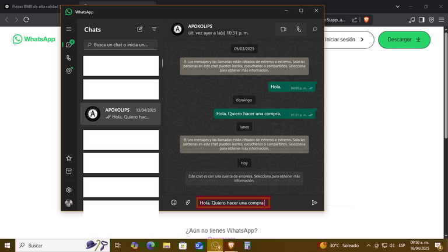
Task: Click the taskbar 'Buscar' search box
Action: click(62, 246)
